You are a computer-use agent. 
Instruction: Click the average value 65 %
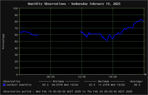(x=137, y=85)
